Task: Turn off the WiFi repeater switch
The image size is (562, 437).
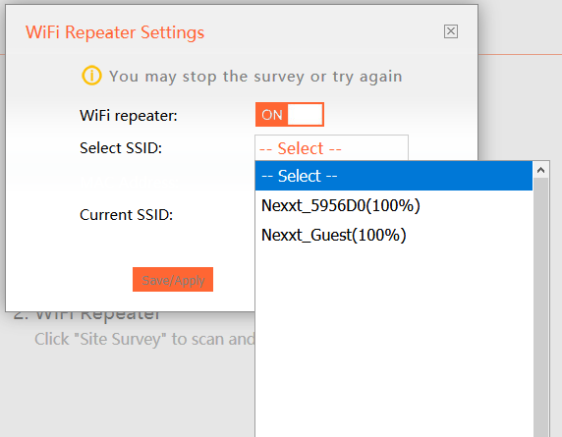Action: point(290,115)
